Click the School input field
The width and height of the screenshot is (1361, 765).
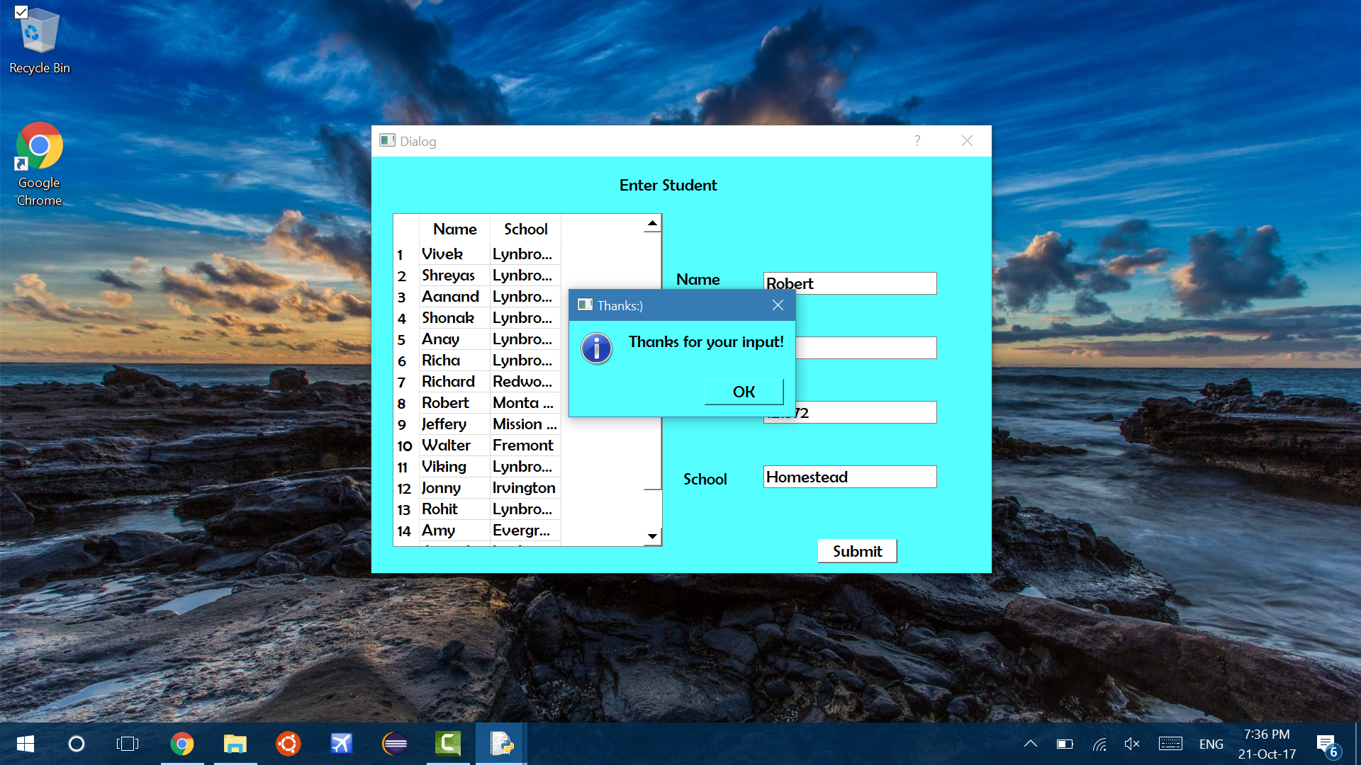click(x=849, y=477)
